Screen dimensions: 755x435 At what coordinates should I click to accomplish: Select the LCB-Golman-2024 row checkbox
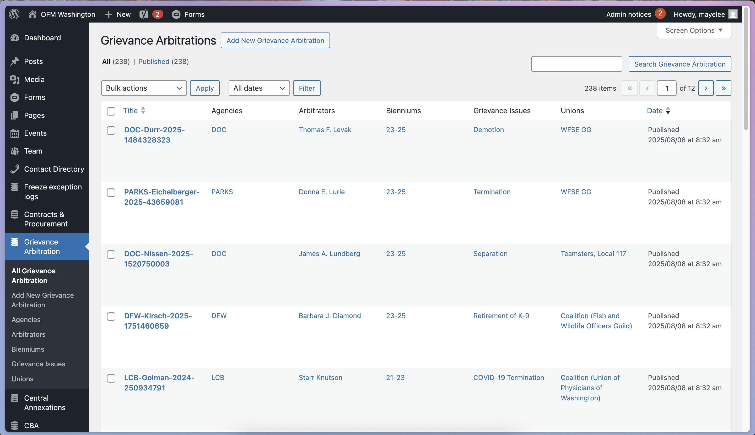tap(111, 378)
